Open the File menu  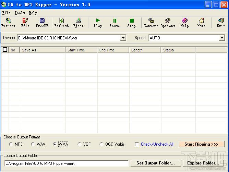click(6, 13)
